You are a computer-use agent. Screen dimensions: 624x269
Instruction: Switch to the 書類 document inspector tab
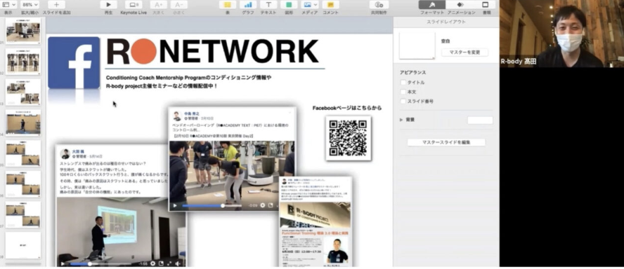coord(486,5)
